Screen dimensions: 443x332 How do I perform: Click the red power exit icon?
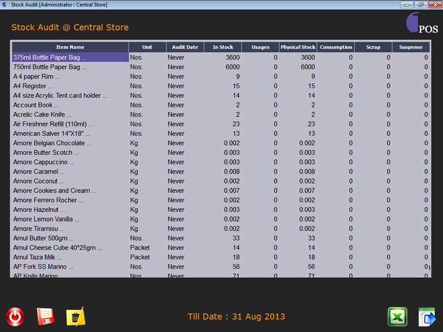[15, 317]
